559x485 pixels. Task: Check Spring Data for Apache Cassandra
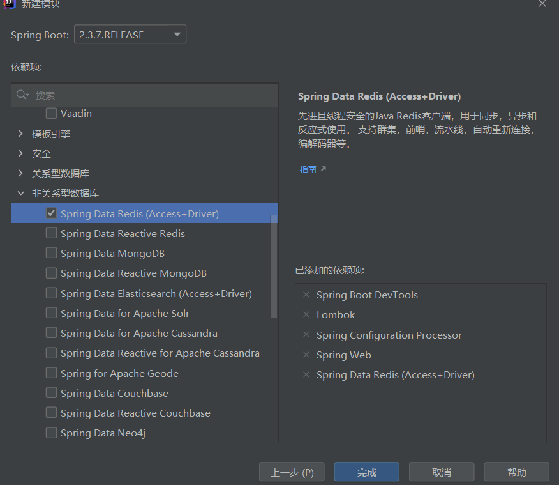click(x=51, y=333)
